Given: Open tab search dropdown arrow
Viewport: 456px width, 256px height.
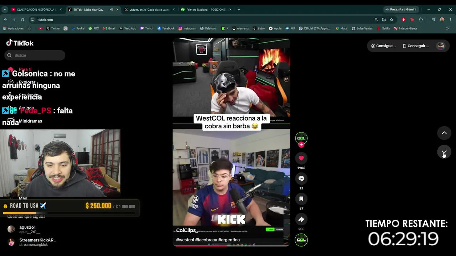Looking at the screenshot, I should [x=5, y=10].
